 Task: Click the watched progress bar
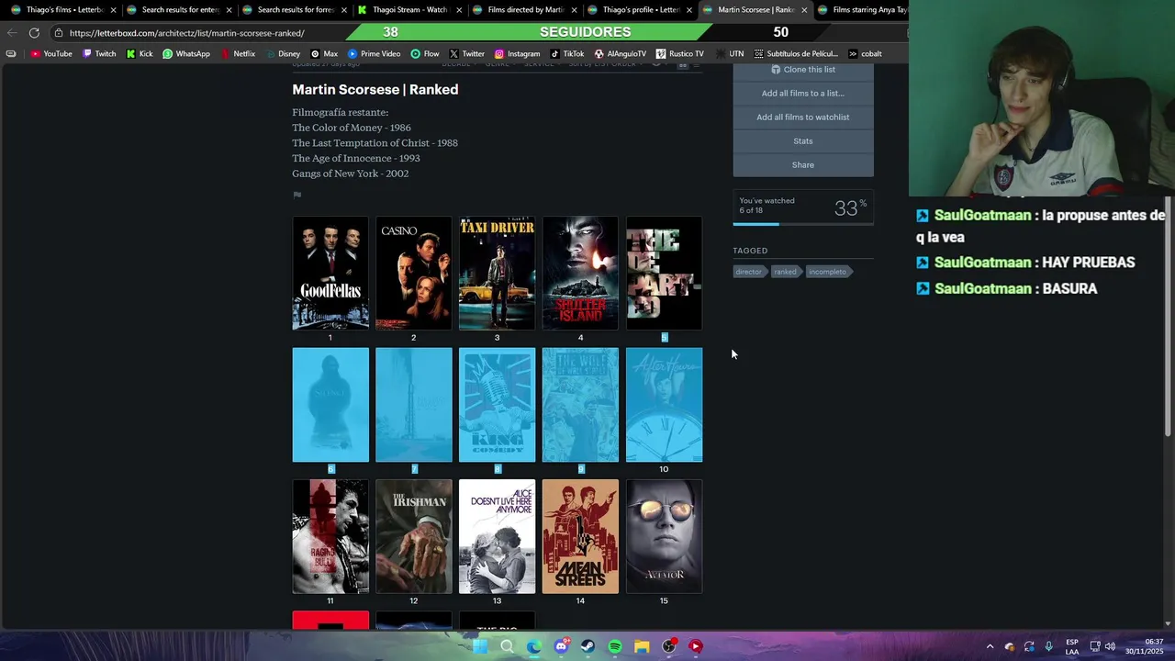click(x=803, y=224)
